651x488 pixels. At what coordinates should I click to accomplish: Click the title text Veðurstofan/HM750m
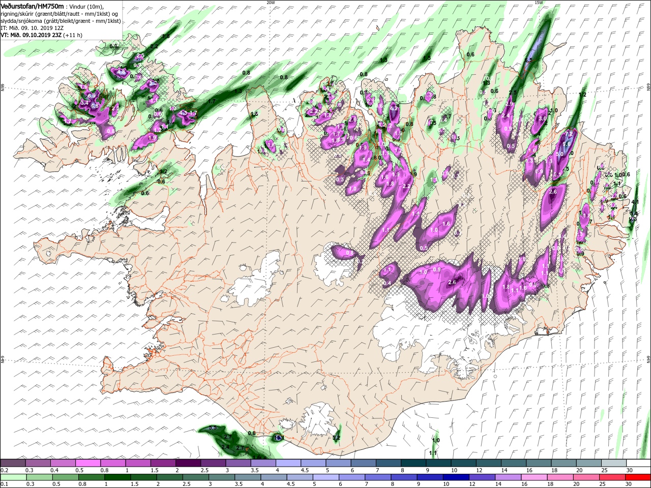tap(33, 6)
